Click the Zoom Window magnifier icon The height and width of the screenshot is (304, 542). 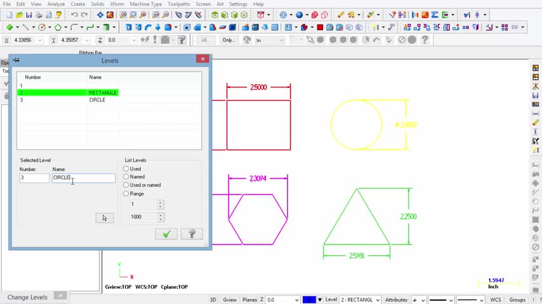pyautogui.click(x=123, y=15)
